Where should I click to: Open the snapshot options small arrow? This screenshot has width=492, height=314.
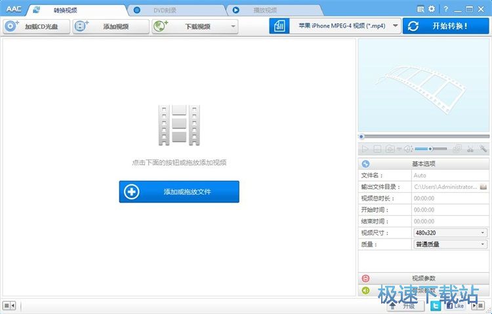[x=399, y=149]
